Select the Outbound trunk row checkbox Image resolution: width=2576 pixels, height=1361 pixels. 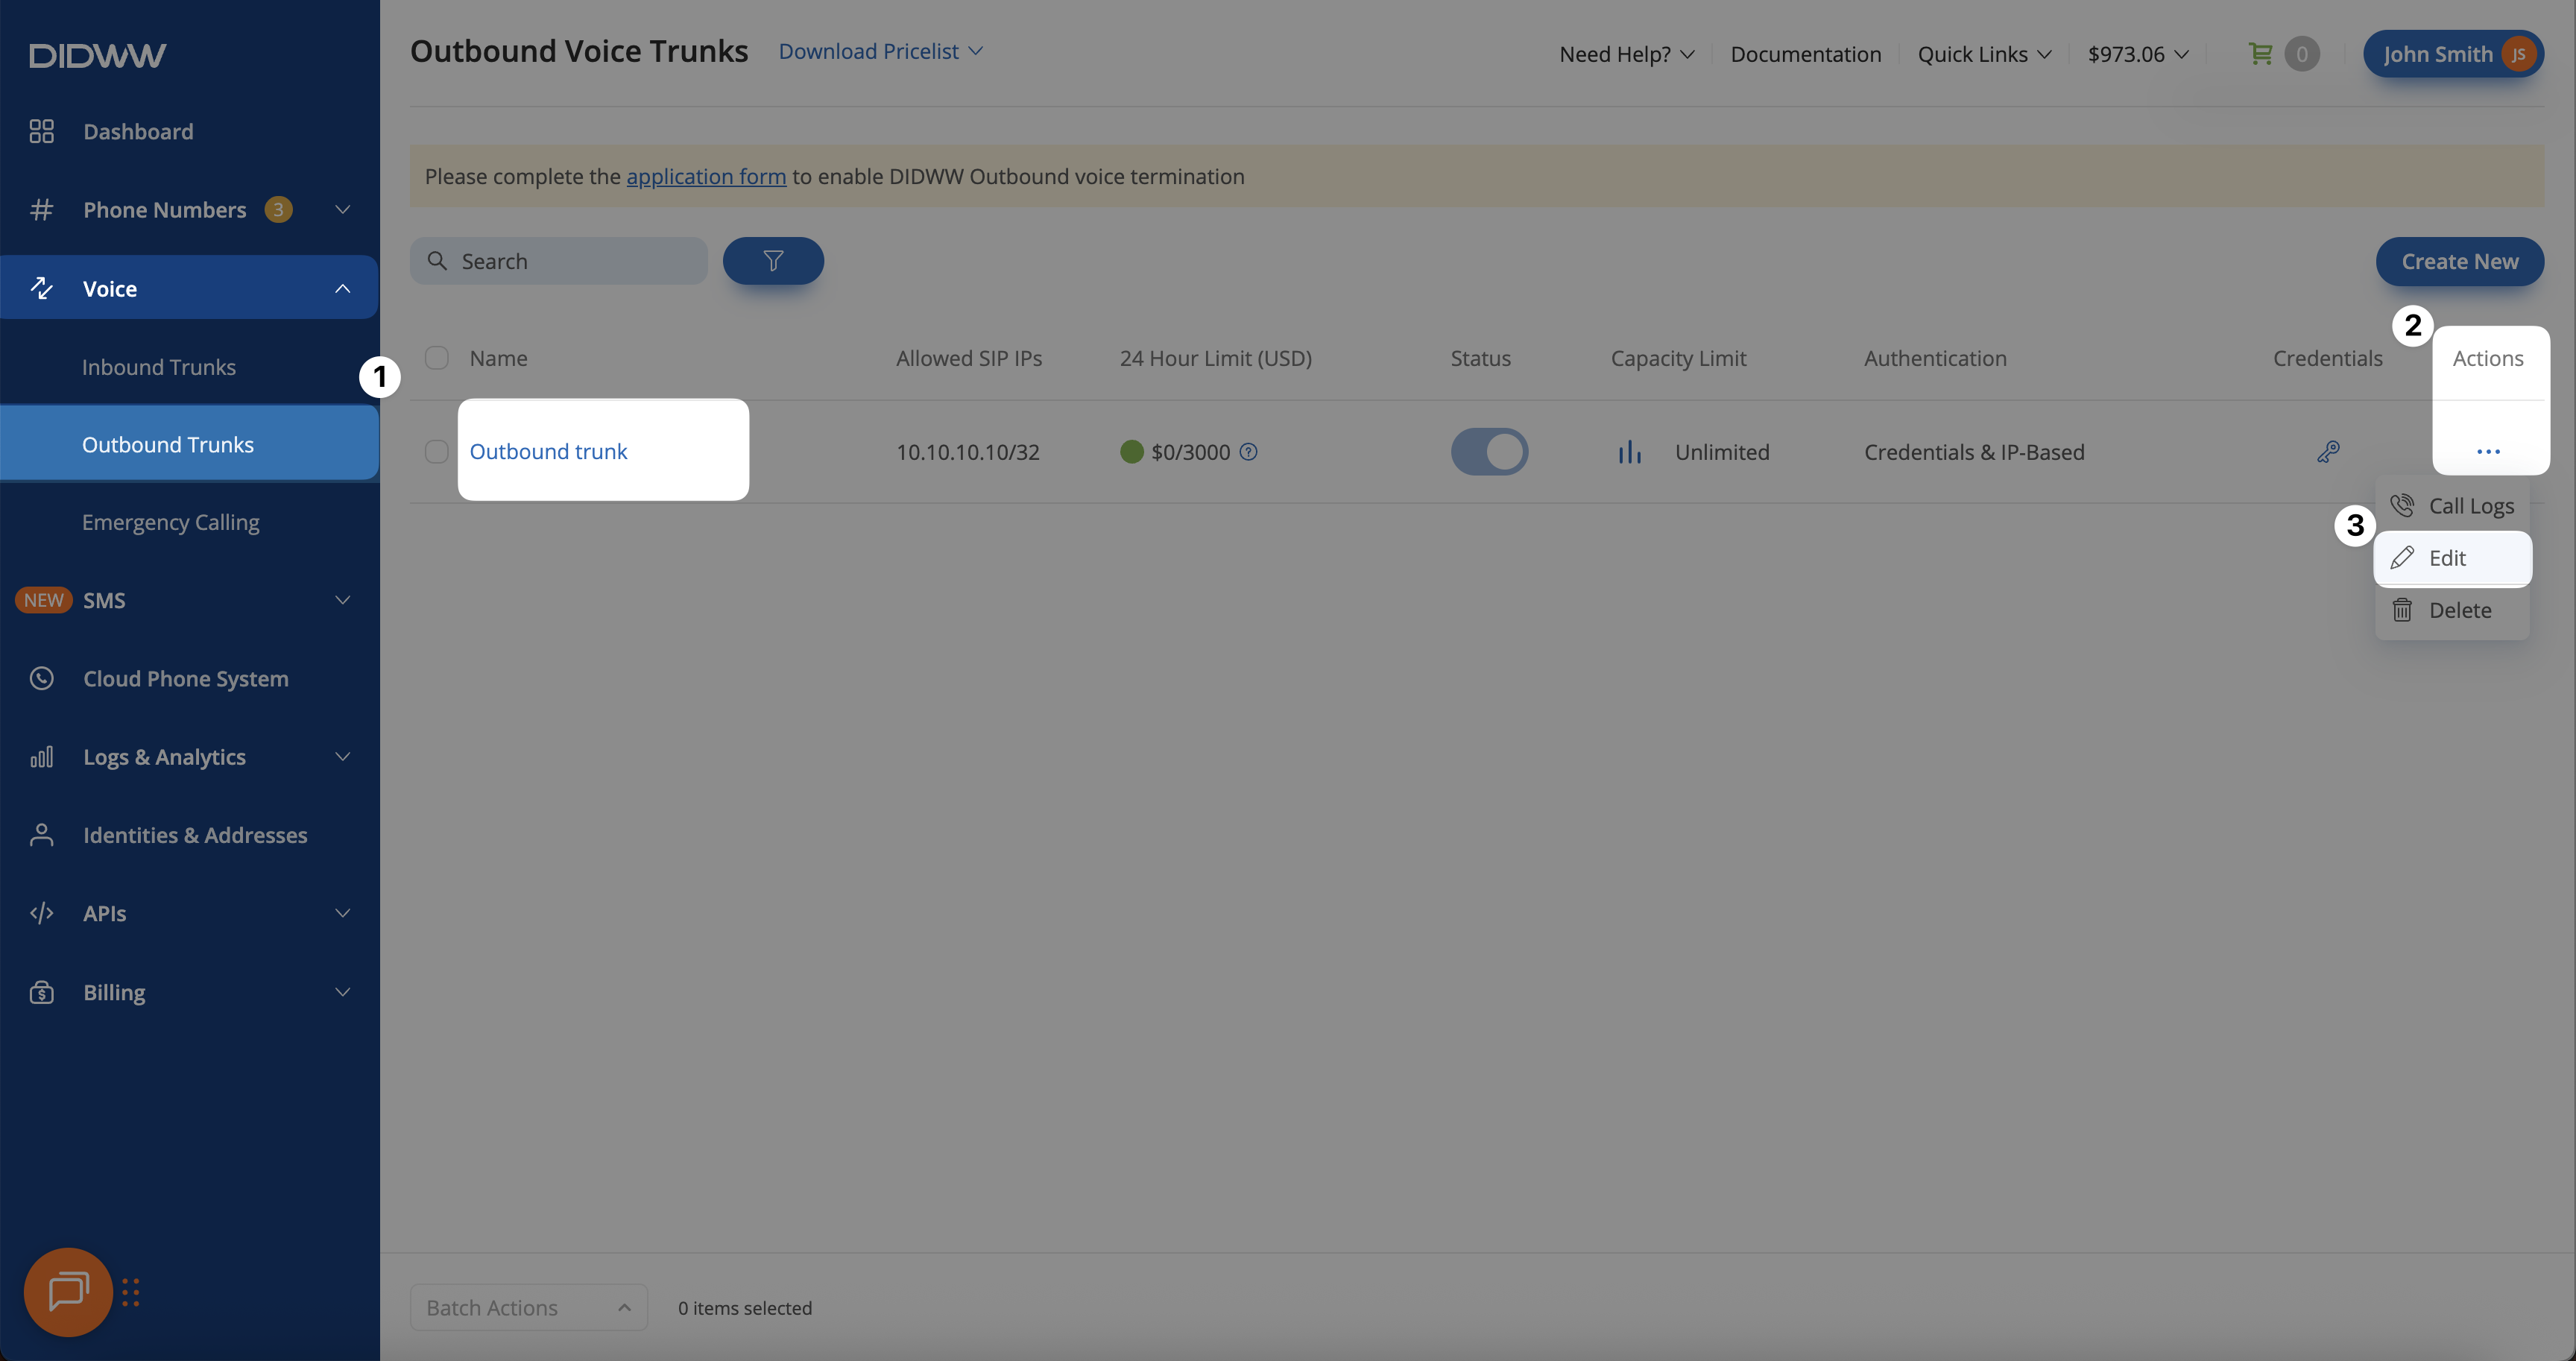(x=437, y=452)
